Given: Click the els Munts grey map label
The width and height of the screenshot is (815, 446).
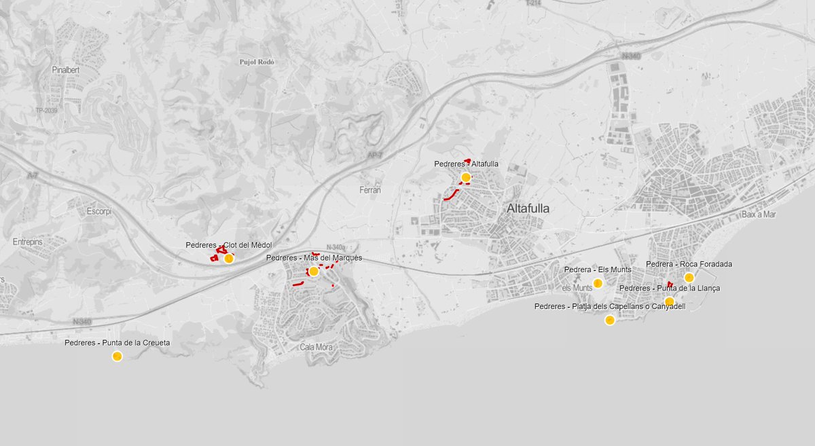Looking at the screenshot, I should coord(577,288).
